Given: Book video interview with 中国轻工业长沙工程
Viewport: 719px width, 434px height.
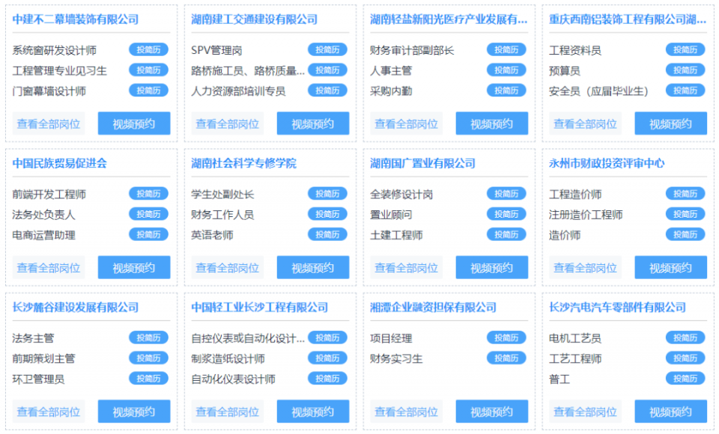Looking at the screenshot, I should click(x=313, y=412).
